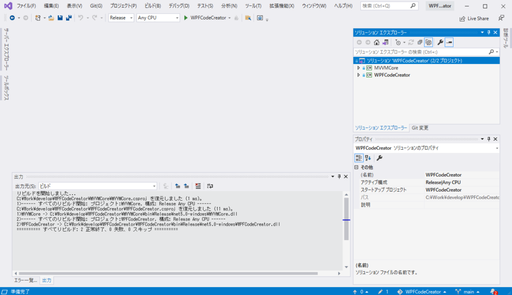
Task: Switch to the Git 変更 tab
Action: [420, 128]
